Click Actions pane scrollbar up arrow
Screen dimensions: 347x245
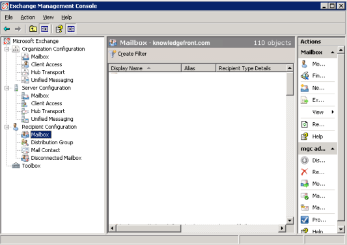coord(341,50)
